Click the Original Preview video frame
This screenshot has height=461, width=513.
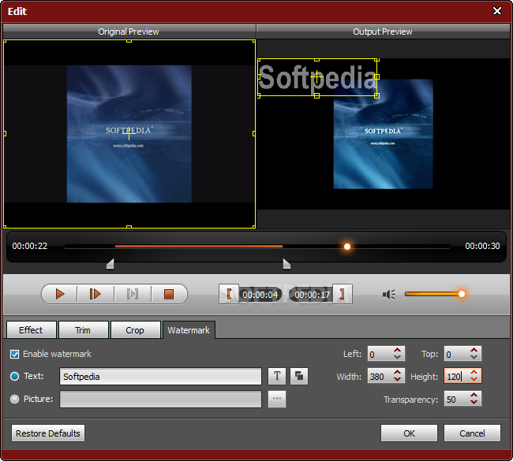129,134
